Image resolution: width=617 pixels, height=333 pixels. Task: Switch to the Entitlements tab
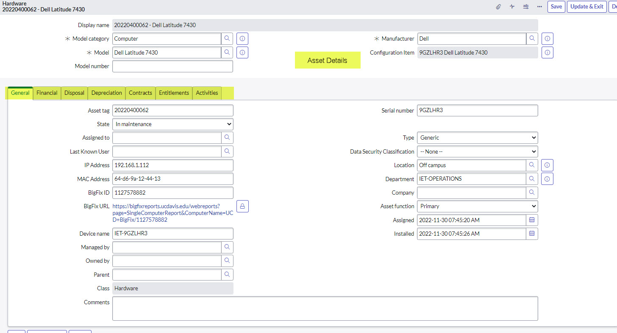[174, 93]
